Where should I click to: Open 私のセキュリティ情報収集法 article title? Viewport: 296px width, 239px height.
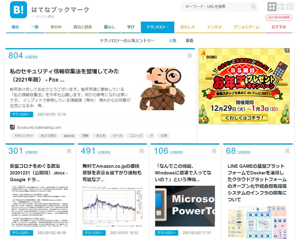tap(64, 76)
